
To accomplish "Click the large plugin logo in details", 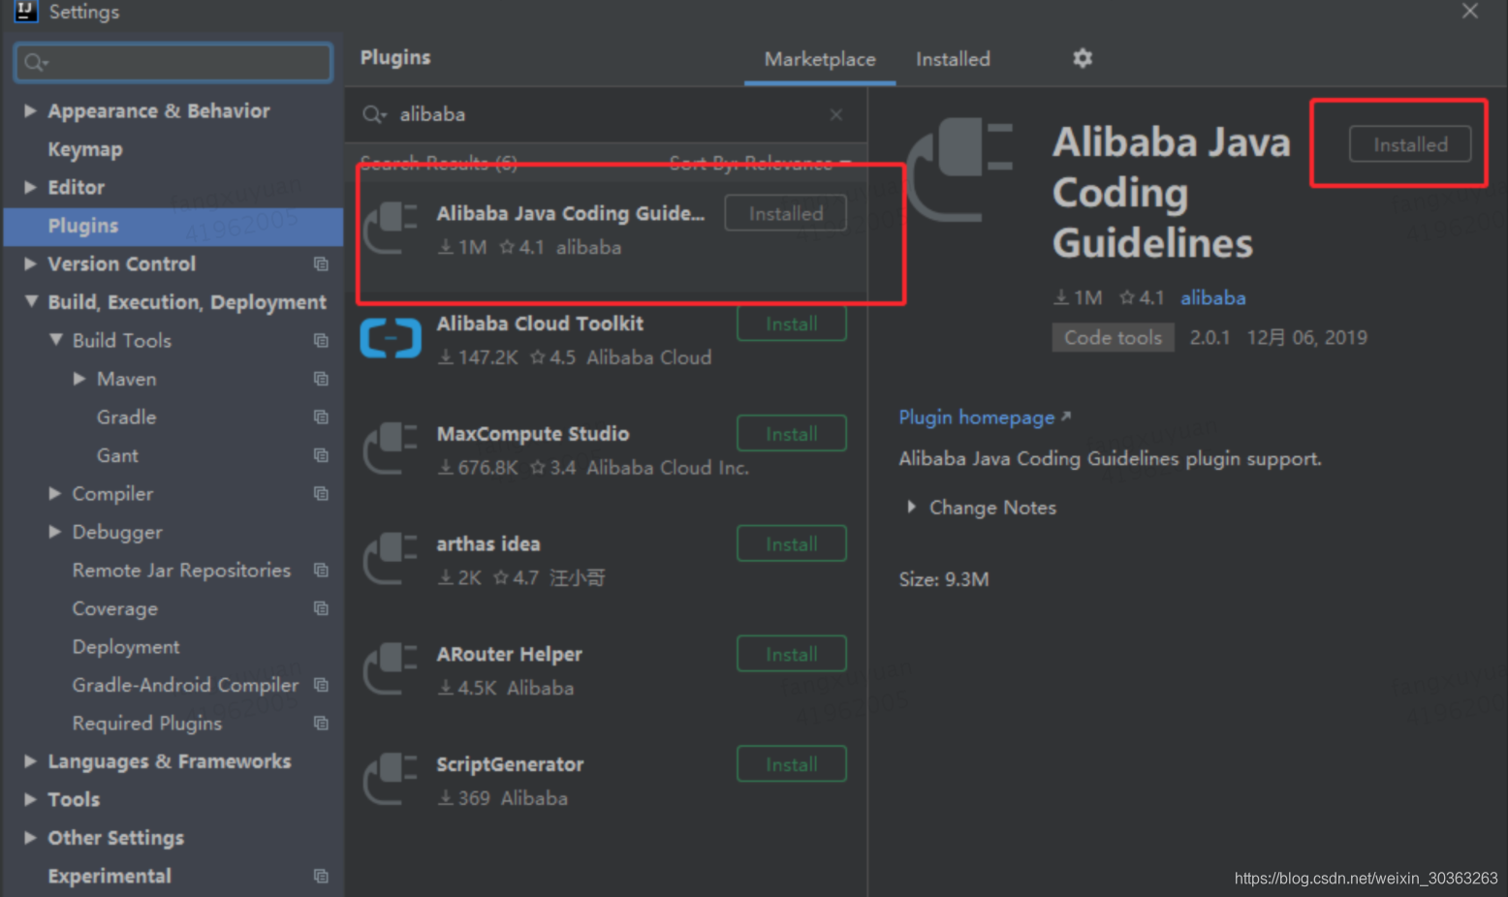I will pyautogui.click(x=959, y=170).
